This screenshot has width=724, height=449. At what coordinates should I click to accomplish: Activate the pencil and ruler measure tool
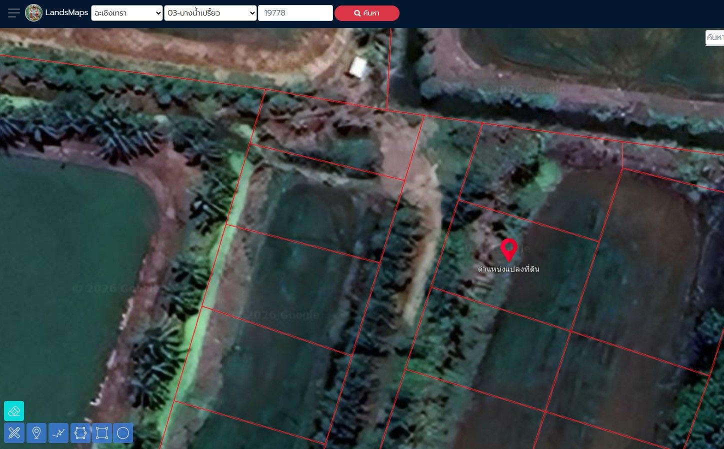click(x=14, y=433)
